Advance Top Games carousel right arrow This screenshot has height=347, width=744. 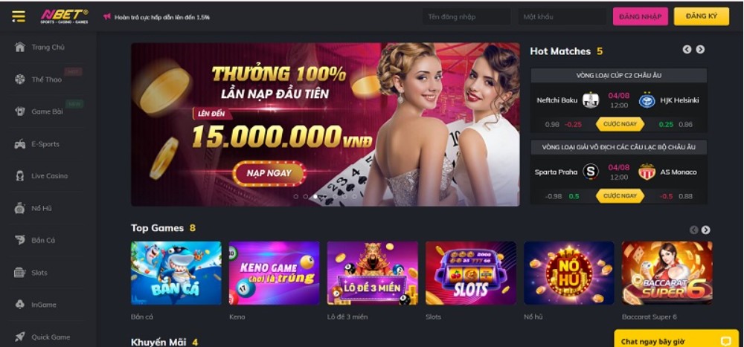705,230
